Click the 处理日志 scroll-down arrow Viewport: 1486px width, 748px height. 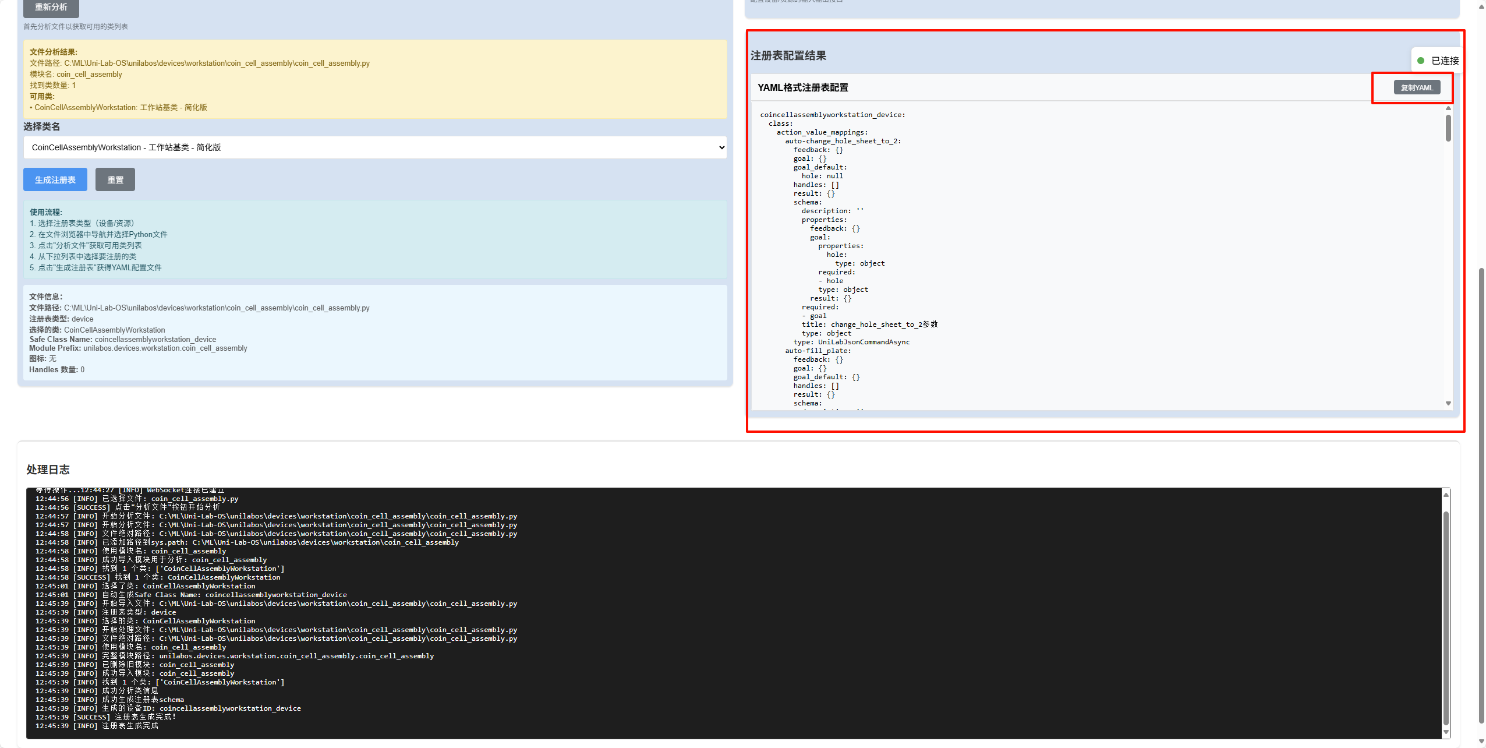click(x=1445, y=732)
